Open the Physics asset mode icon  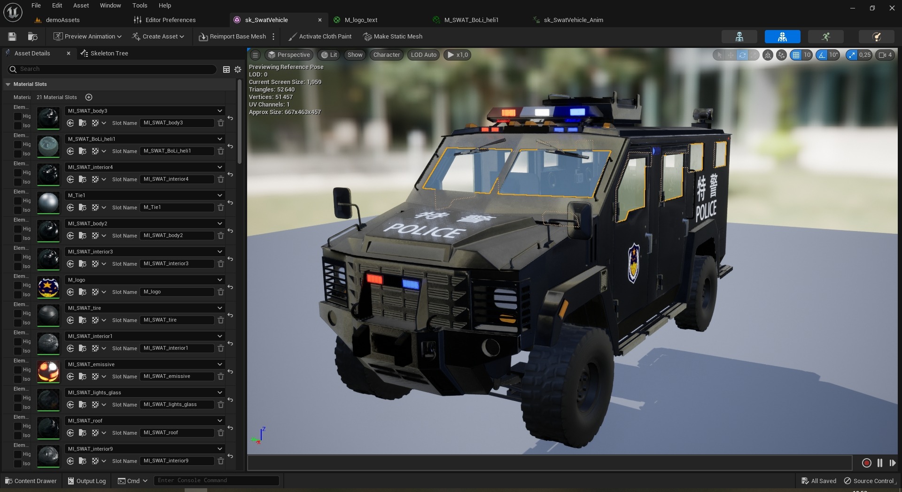(x=876, y=37)
